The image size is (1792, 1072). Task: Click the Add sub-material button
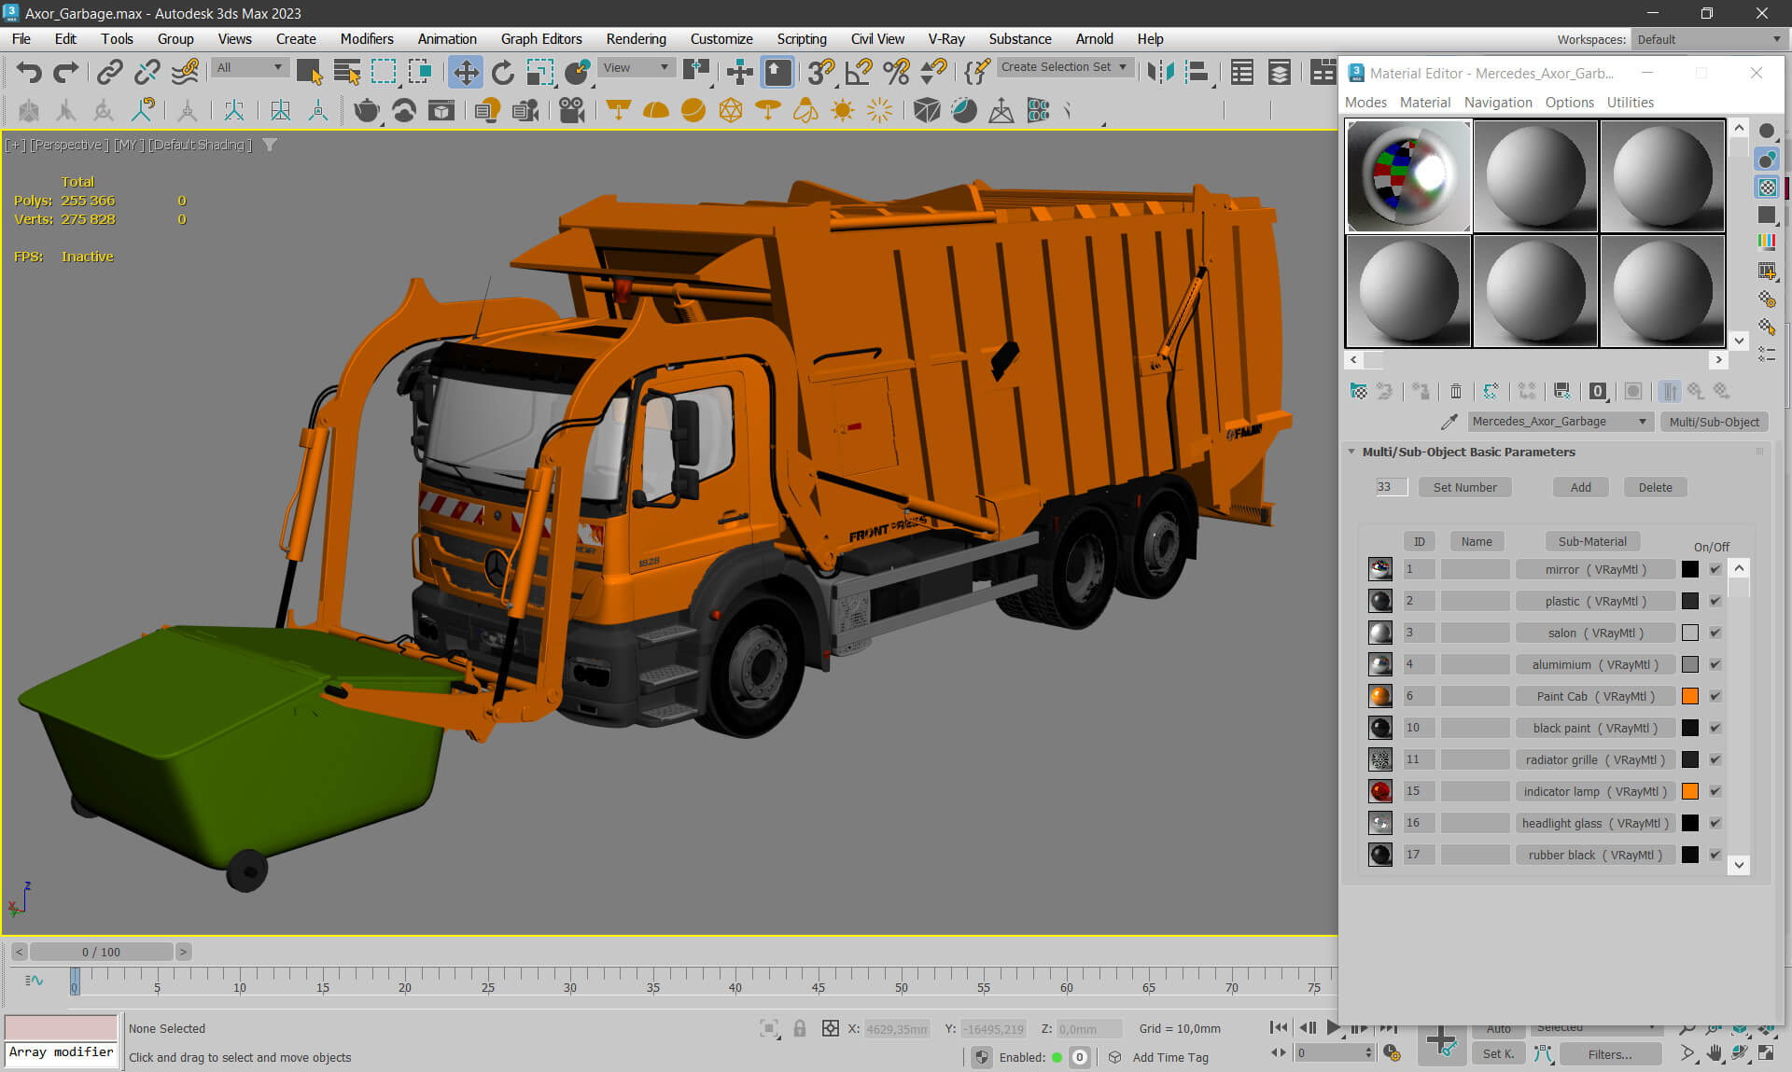1580,487
